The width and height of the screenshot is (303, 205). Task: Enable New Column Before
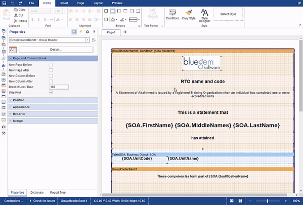pos(51,76)
